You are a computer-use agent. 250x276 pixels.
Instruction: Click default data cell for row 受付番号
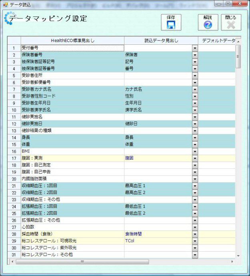217,48
